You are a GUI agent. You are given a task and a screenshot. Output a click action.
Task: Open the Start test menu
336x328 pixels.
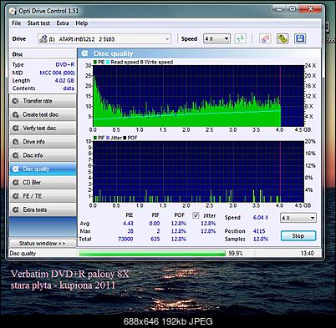coord(38,23)
